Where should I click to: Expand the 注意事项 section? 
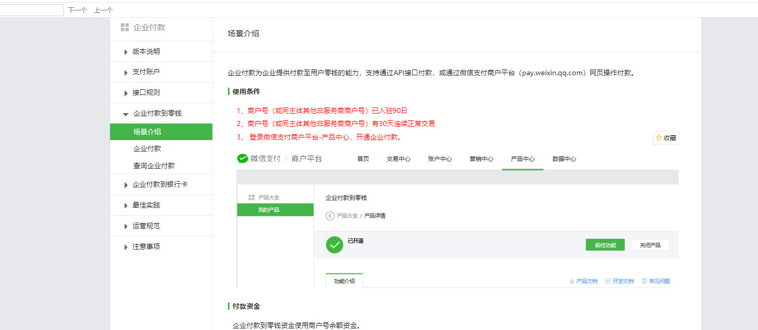tap(161, 246)
